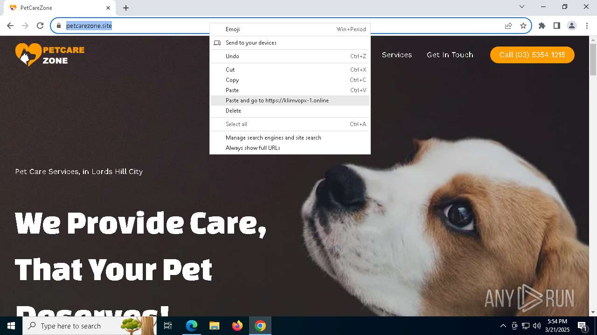Image resolution: width=597 pixels, height=335 pixels.
Task: Bookmark this tab with the star icon
Action: [x=523, y=26]
